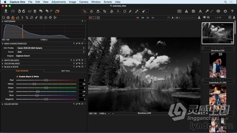Toggle selection checkbox for basketball_01.CR2

click(203, 80)
